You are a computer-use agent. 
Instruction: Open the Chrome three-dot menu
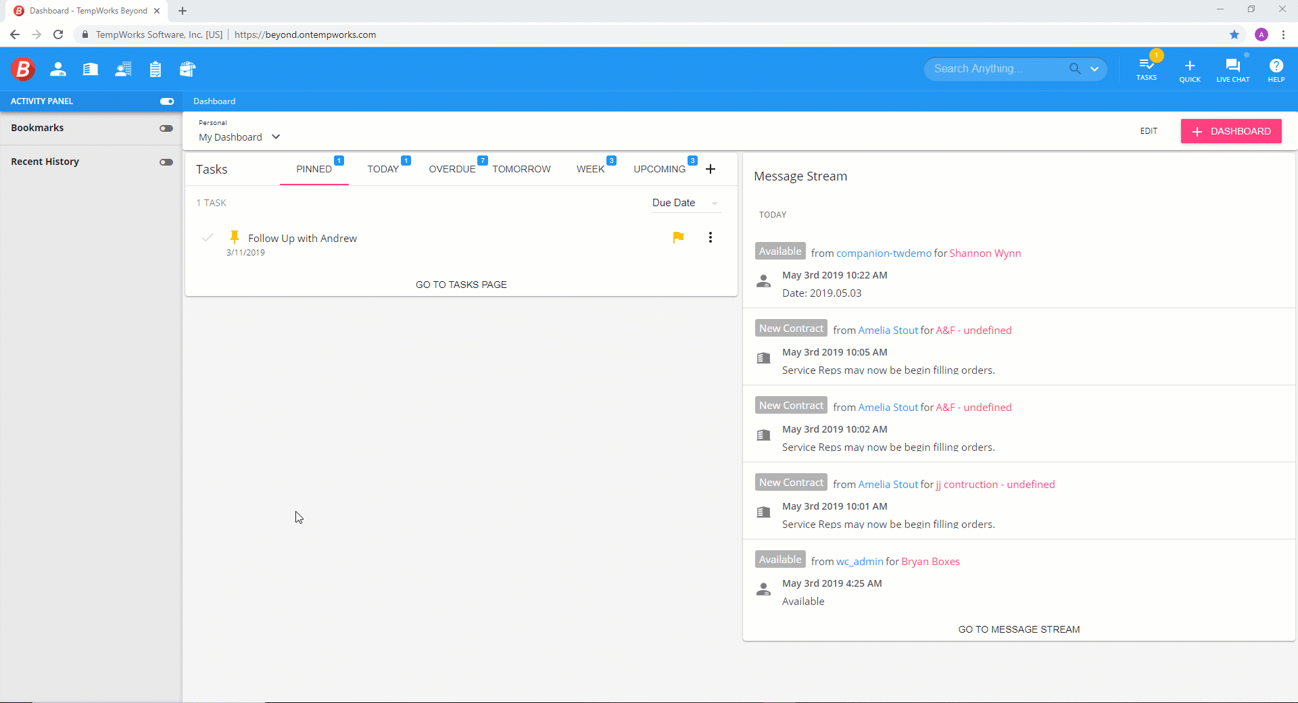coord(1283,34)
